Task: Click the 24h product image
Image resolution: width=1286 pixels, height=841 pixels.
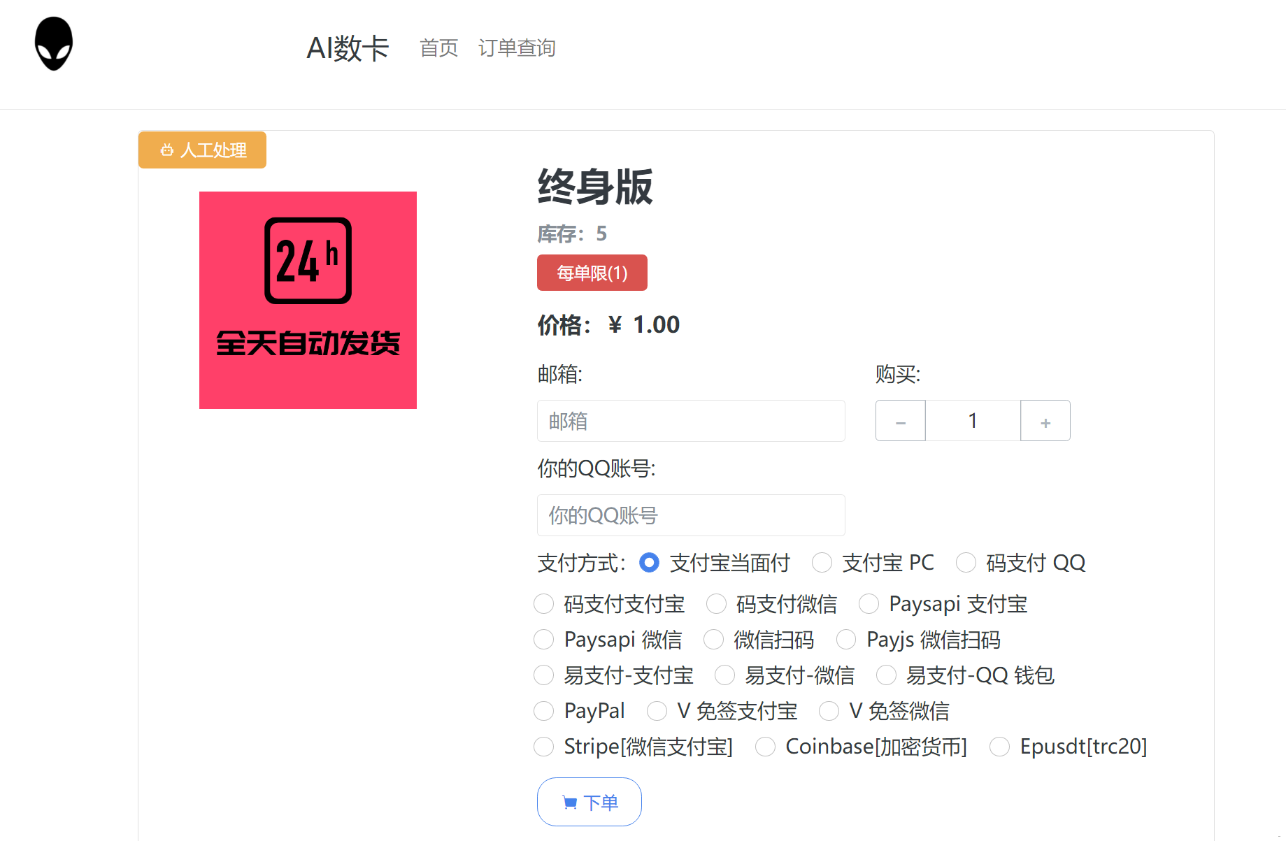Action: click(x=308, y=300)
